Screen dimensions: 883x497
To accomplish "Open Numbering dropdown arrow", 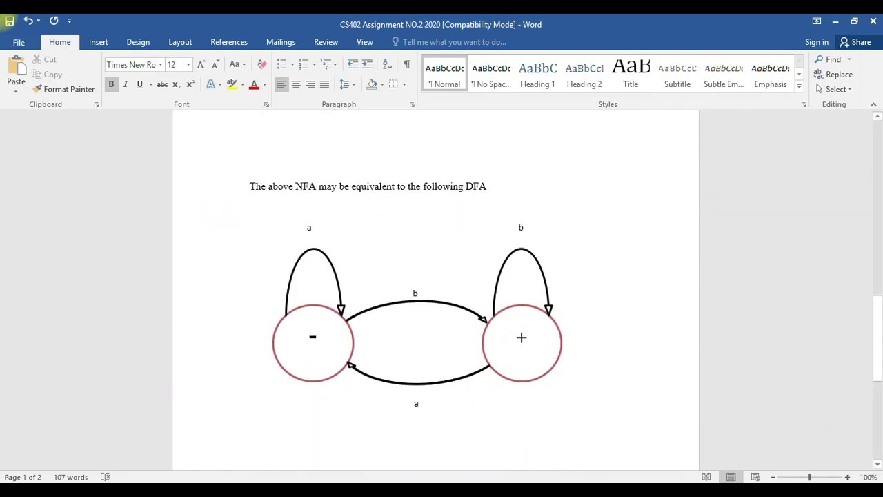I will [314, 64].
